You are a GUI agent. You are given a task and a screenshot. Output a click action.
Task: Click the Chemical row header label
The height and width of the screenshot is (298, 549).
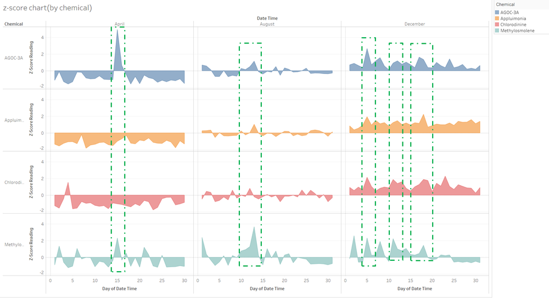pyautogui.click(x=14, y=24)
